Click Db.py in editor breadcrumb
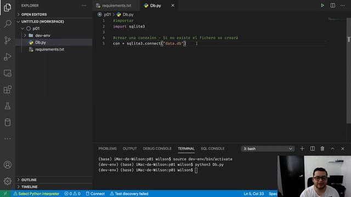Viewport: 351px width, 197px height. (128, 15)
